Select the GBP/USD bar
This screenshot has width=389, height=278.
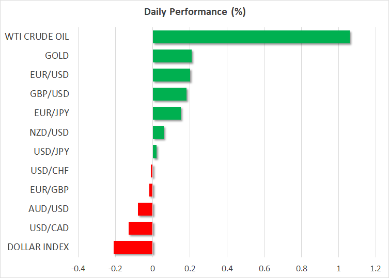(x=169, y=94)
